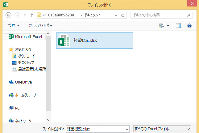Click the Excel icon of 経営概況.xlsx

pos(64,41)
